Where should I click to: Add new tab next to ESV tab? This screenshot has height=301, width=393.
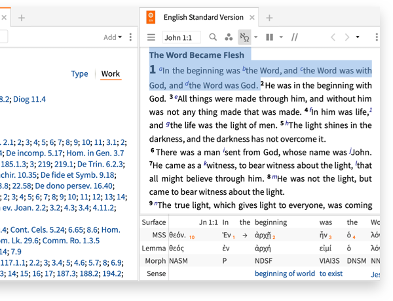(269, 18)
